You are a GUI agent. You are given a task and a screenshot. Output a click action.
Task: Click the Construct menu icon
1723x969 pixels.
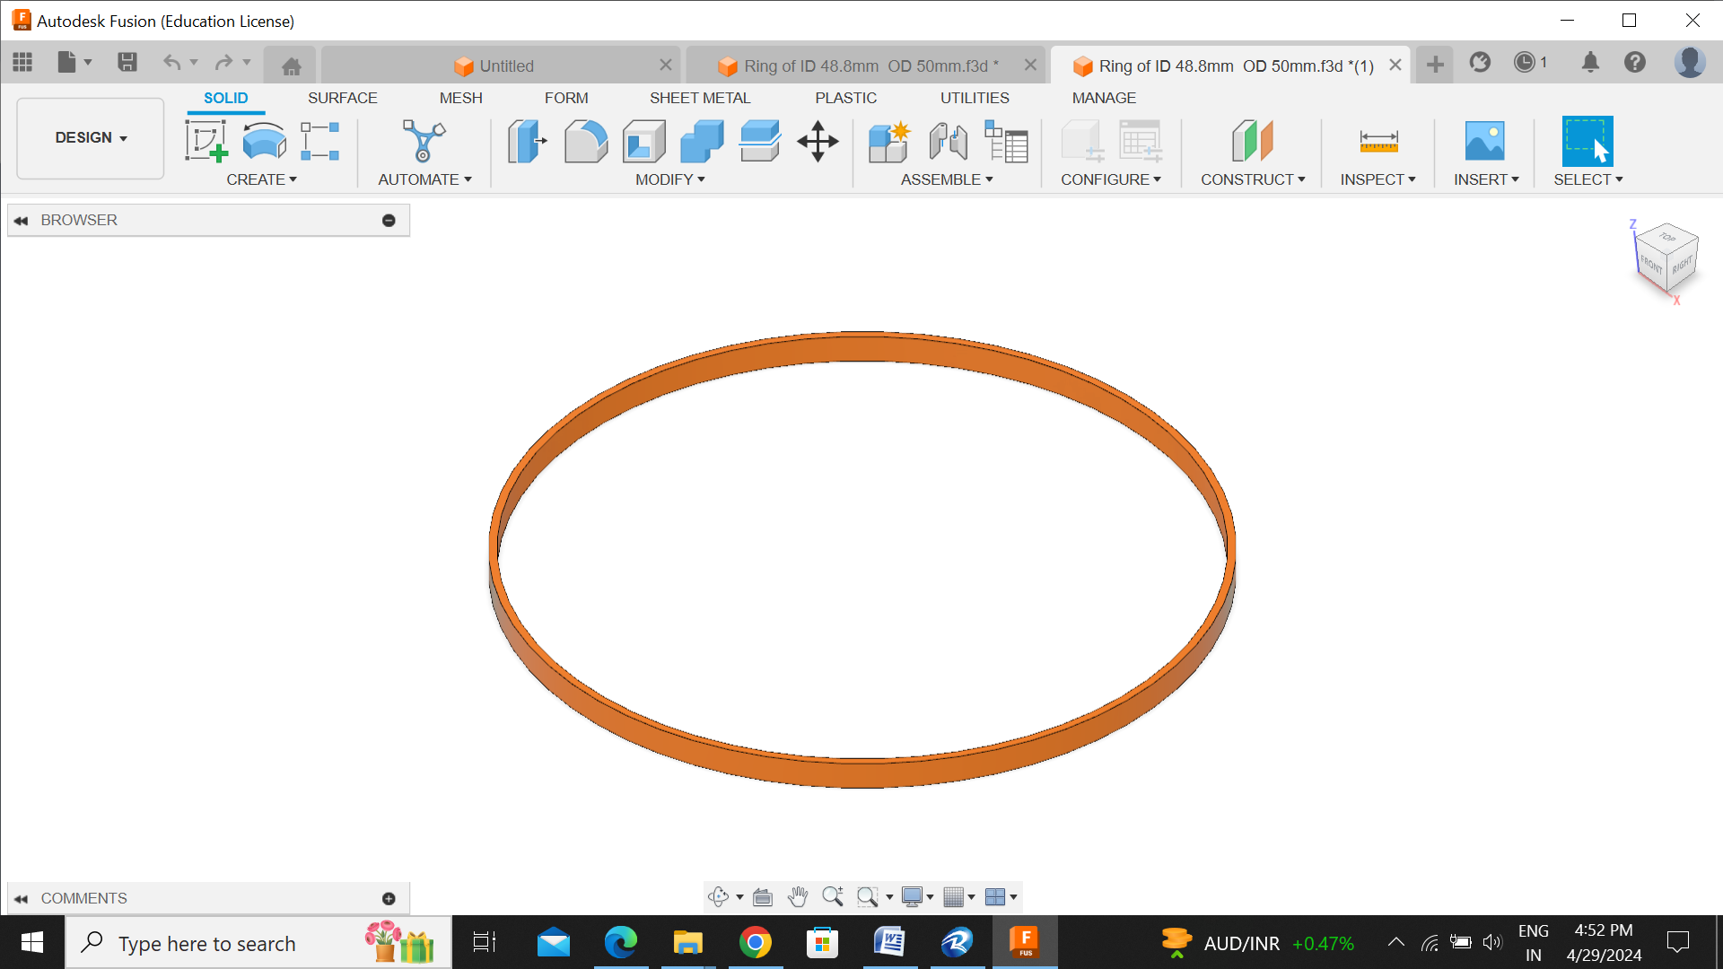(x=1250, y=141)
